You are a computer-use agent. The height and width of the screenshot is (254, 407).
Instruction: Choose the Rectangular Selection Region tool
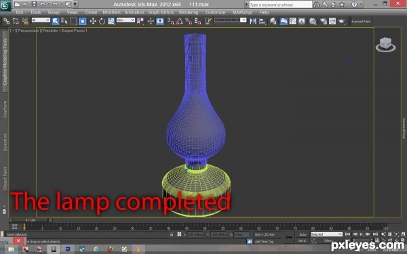point(73,21)
